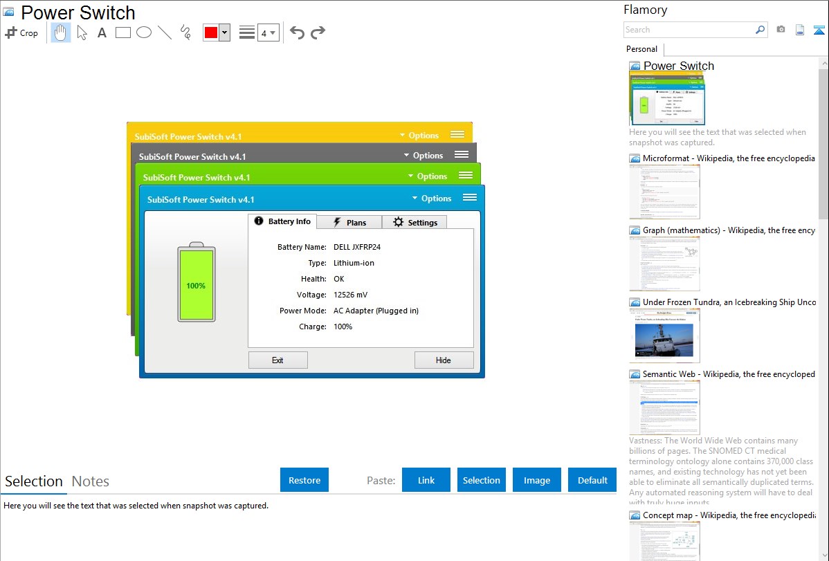Open the Plans tab
The image size is (829, 561).
[349, 223]
